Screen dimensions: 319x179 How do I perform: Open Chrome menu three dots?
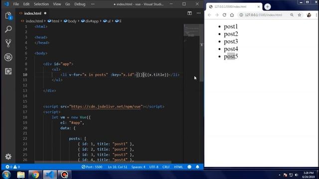tap(317, 15)
